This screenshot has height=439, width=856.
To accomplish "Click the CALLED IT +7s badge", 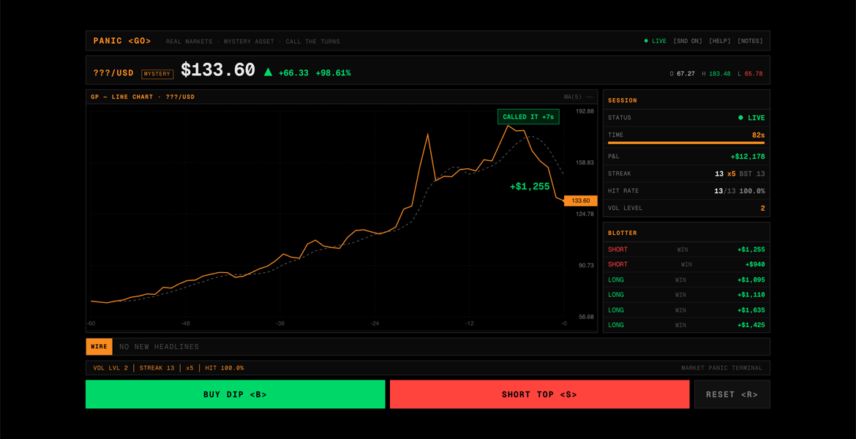I will pos(528,117).
